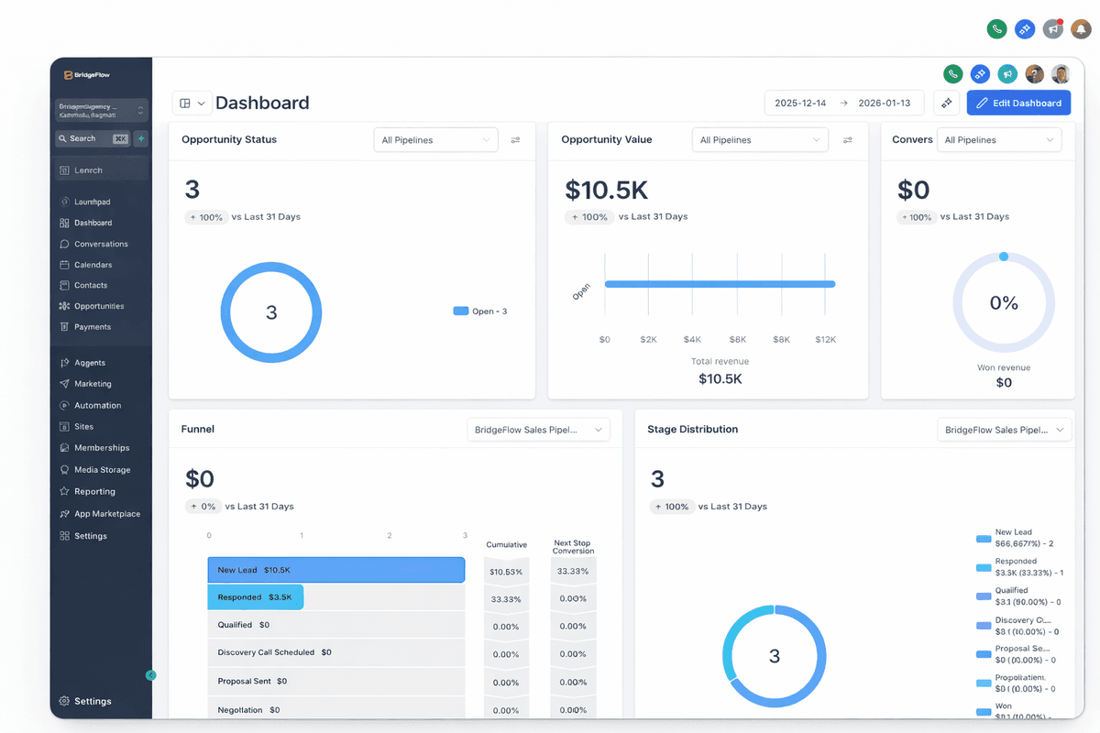
Task: Open the All Pipelines dropdown in Opportunity Status
Action: click(435, 139)
